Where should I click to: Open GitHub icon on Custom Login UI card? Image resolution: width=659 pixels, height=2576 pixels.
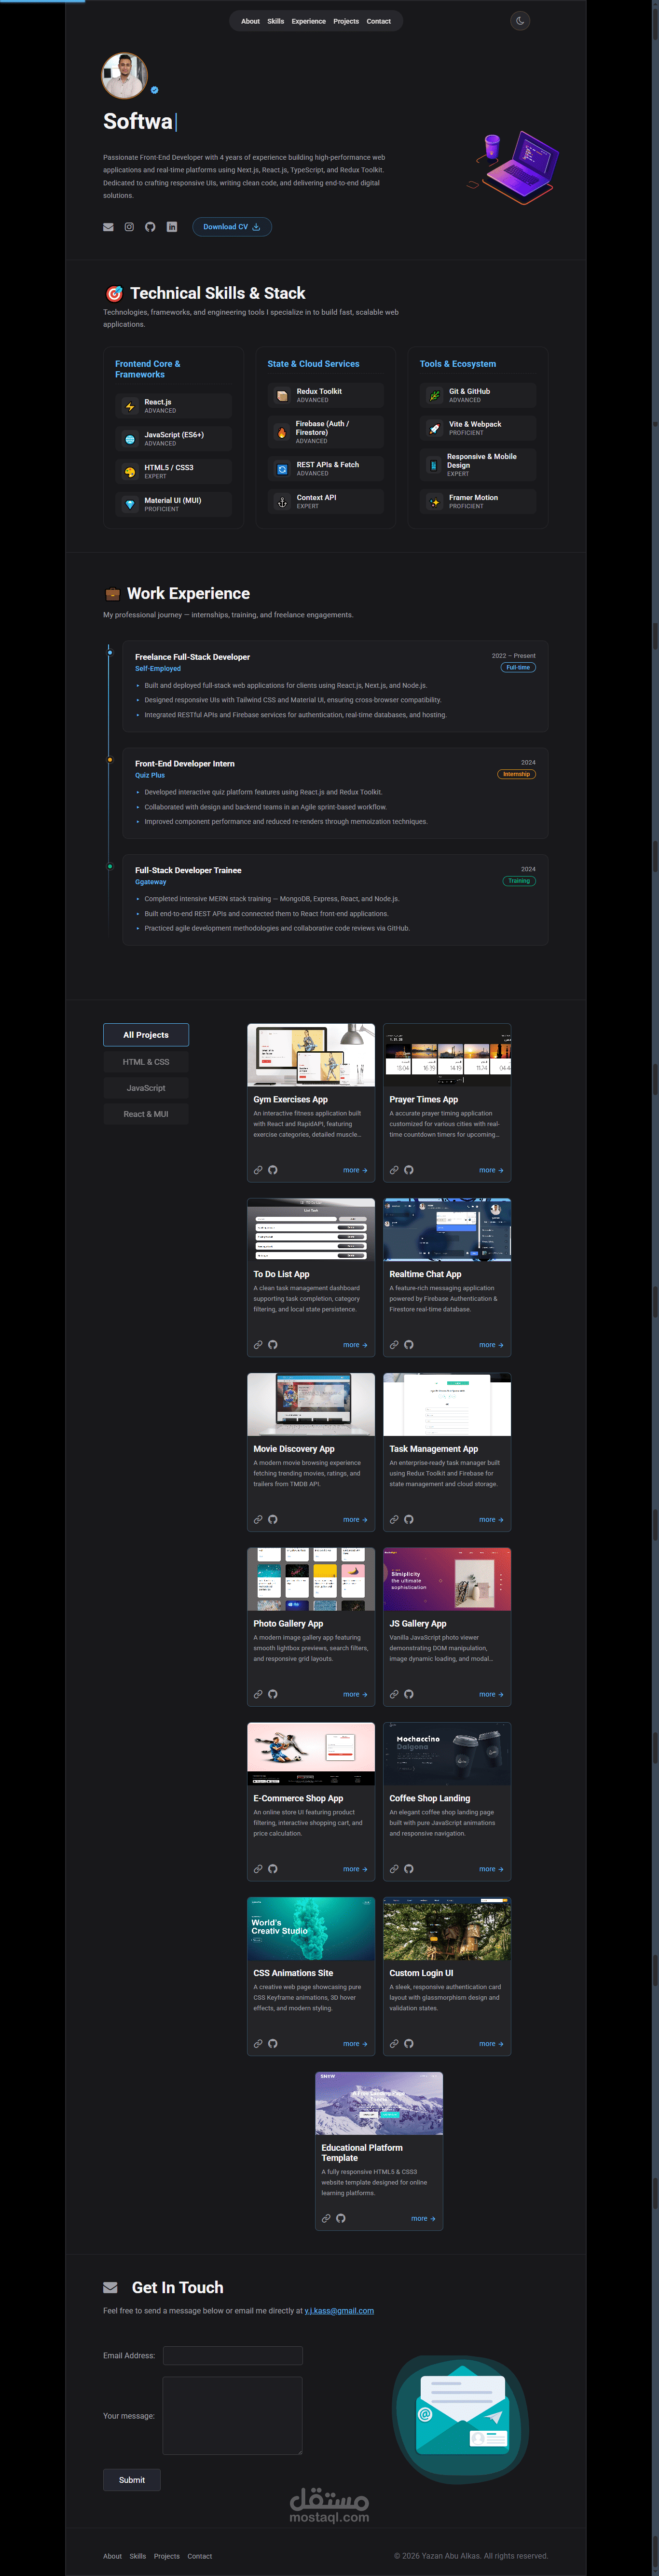pos(409,2044)
